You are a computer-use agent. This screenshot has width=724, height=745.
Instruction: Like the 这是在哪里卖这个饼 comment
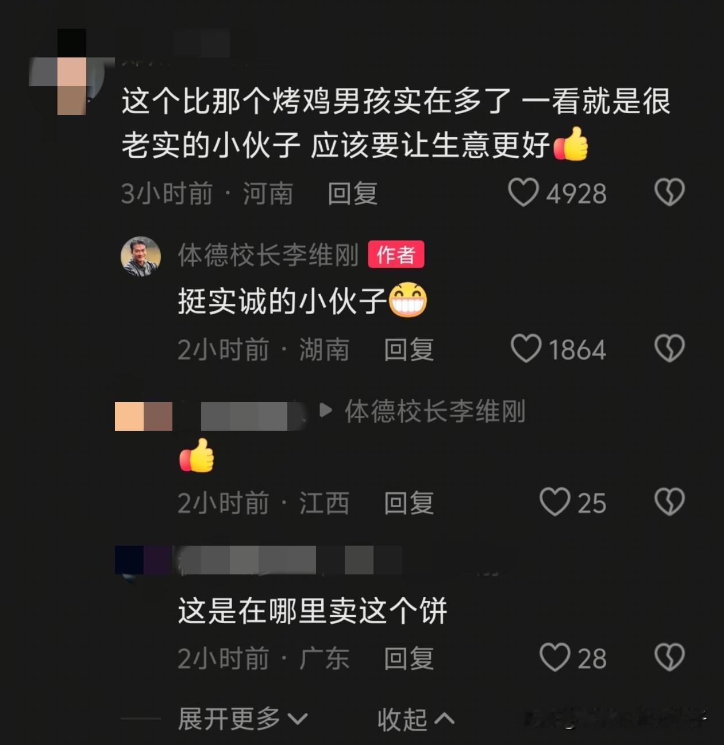pos(554,657)
